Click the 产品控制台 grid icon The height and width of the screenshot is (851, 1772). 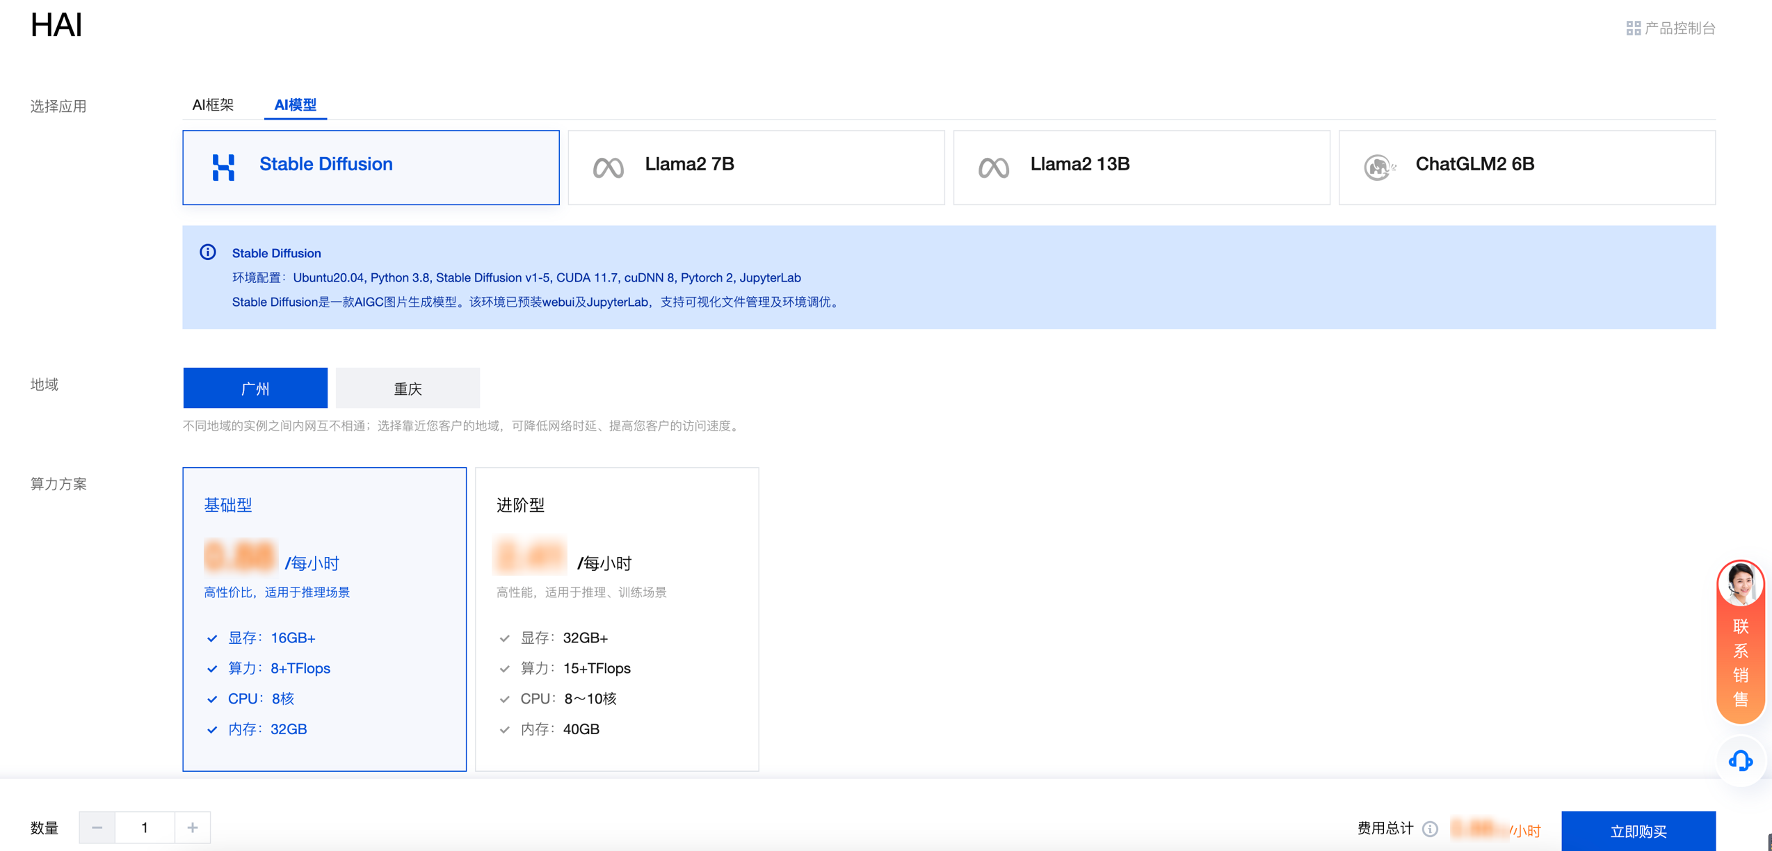[1634, 28]
